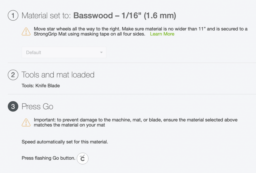Open the Learn More link

click(162, 34)
